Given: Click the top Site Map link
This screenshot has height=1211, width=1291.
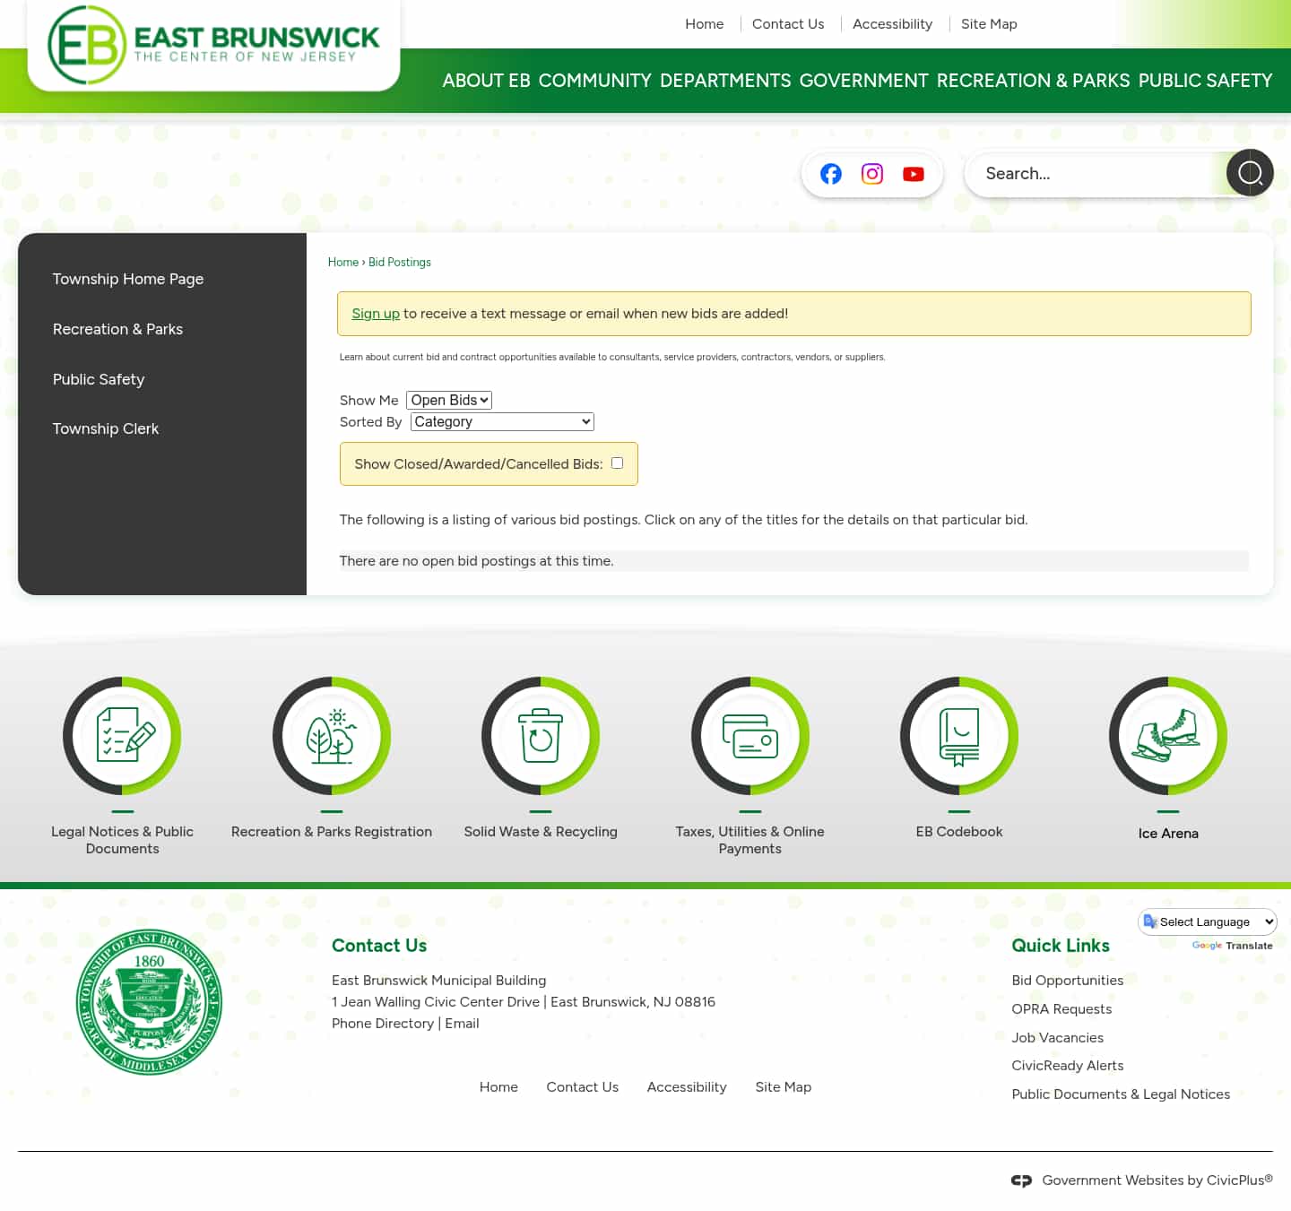Looking at the screenshot, I should point(989,24).
